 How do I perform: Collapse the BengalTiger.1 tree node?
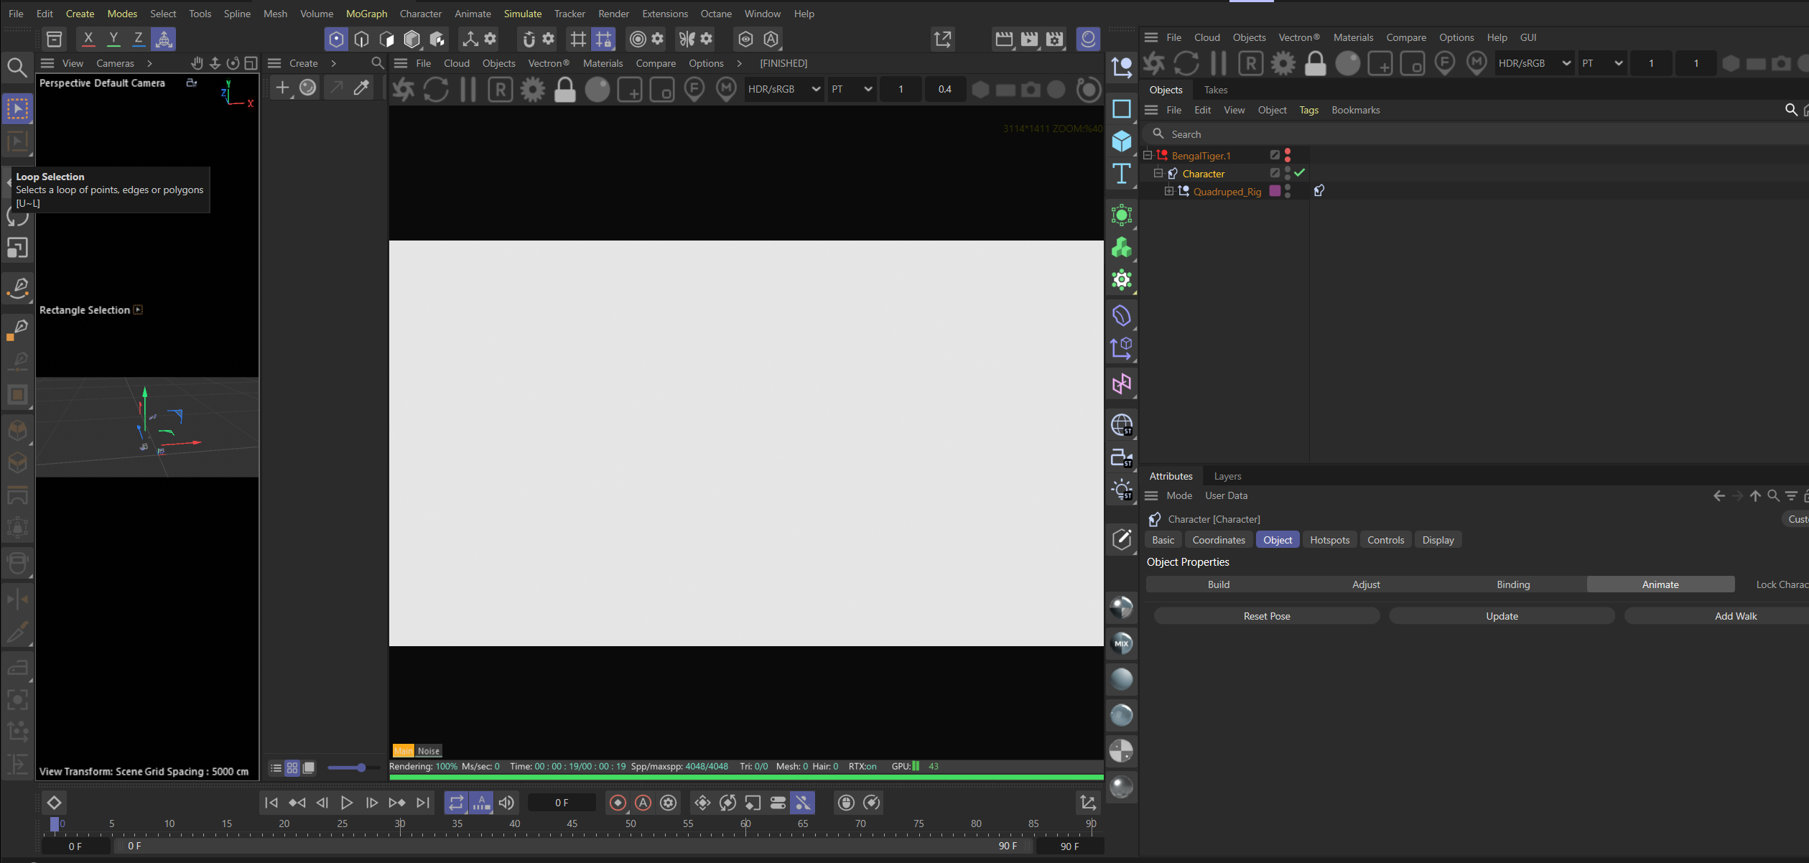1148,155
